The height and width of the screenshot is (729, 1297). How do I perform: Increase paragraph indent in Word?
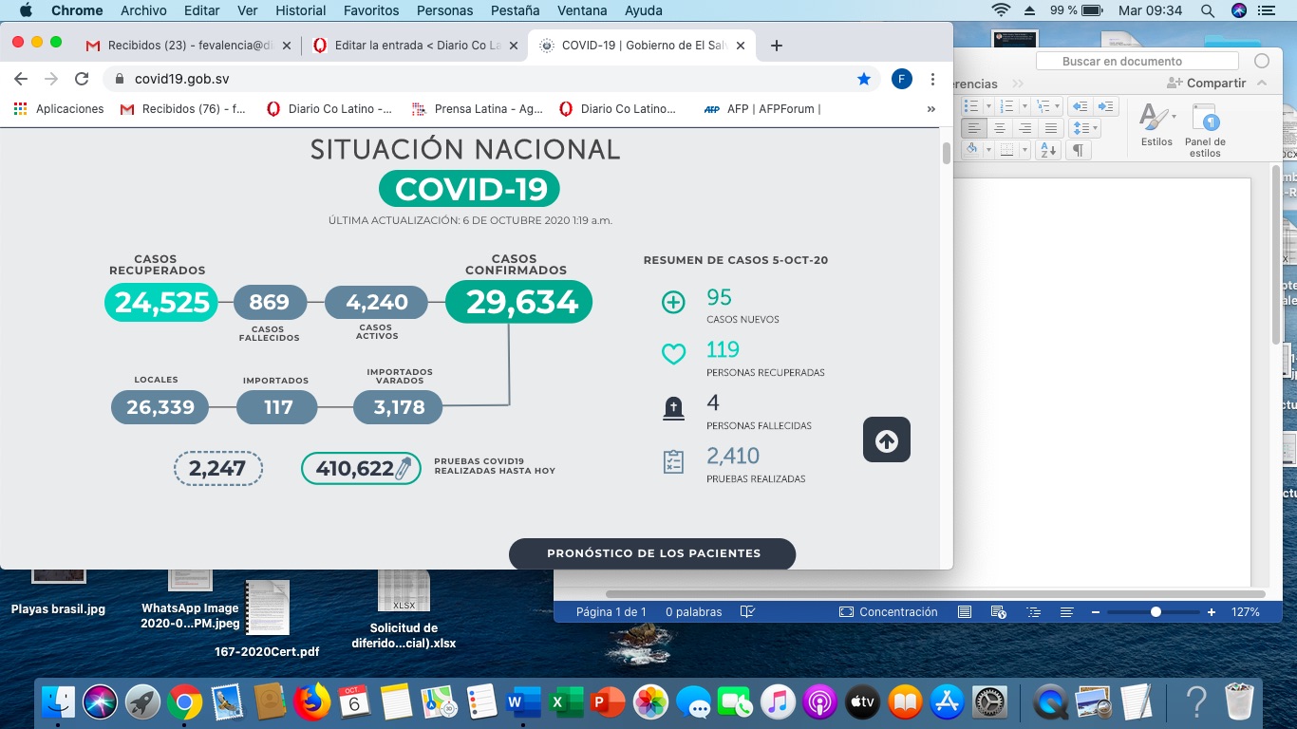click(x=1104, y=106)
